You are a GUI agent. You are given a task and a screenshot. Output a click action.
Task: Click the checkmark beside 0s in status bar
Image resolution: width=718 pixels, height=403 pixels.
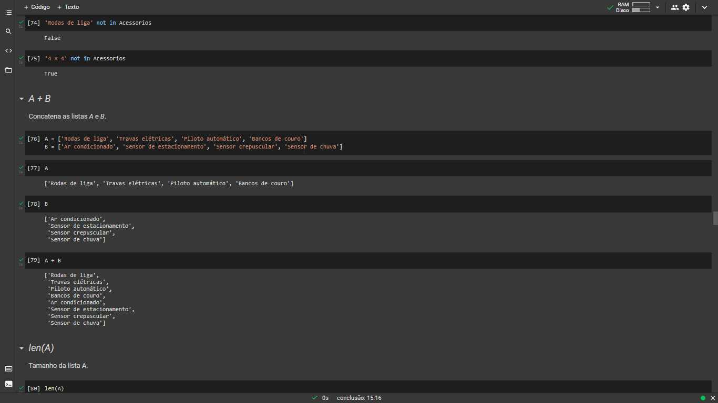coord(315,398)
